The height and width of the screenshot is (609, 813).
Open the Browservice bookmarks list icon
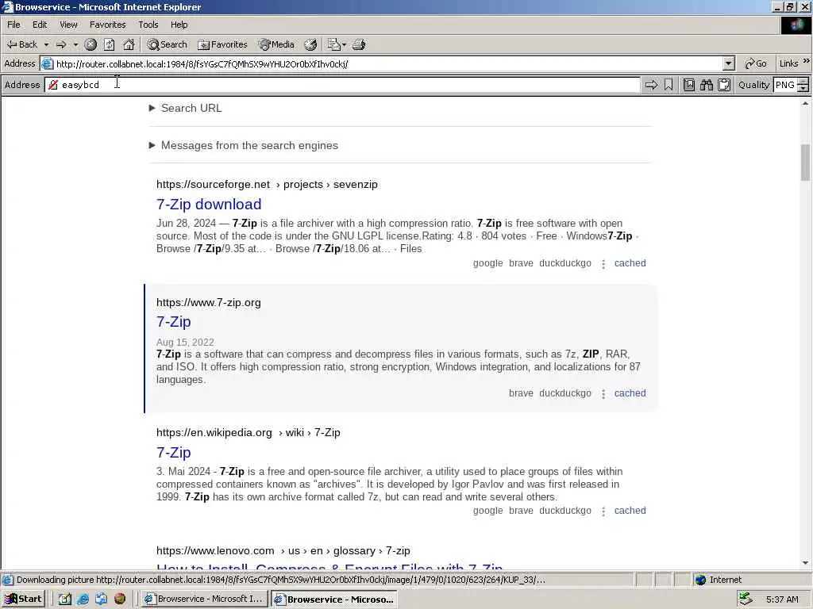click(x=688, y=85)
